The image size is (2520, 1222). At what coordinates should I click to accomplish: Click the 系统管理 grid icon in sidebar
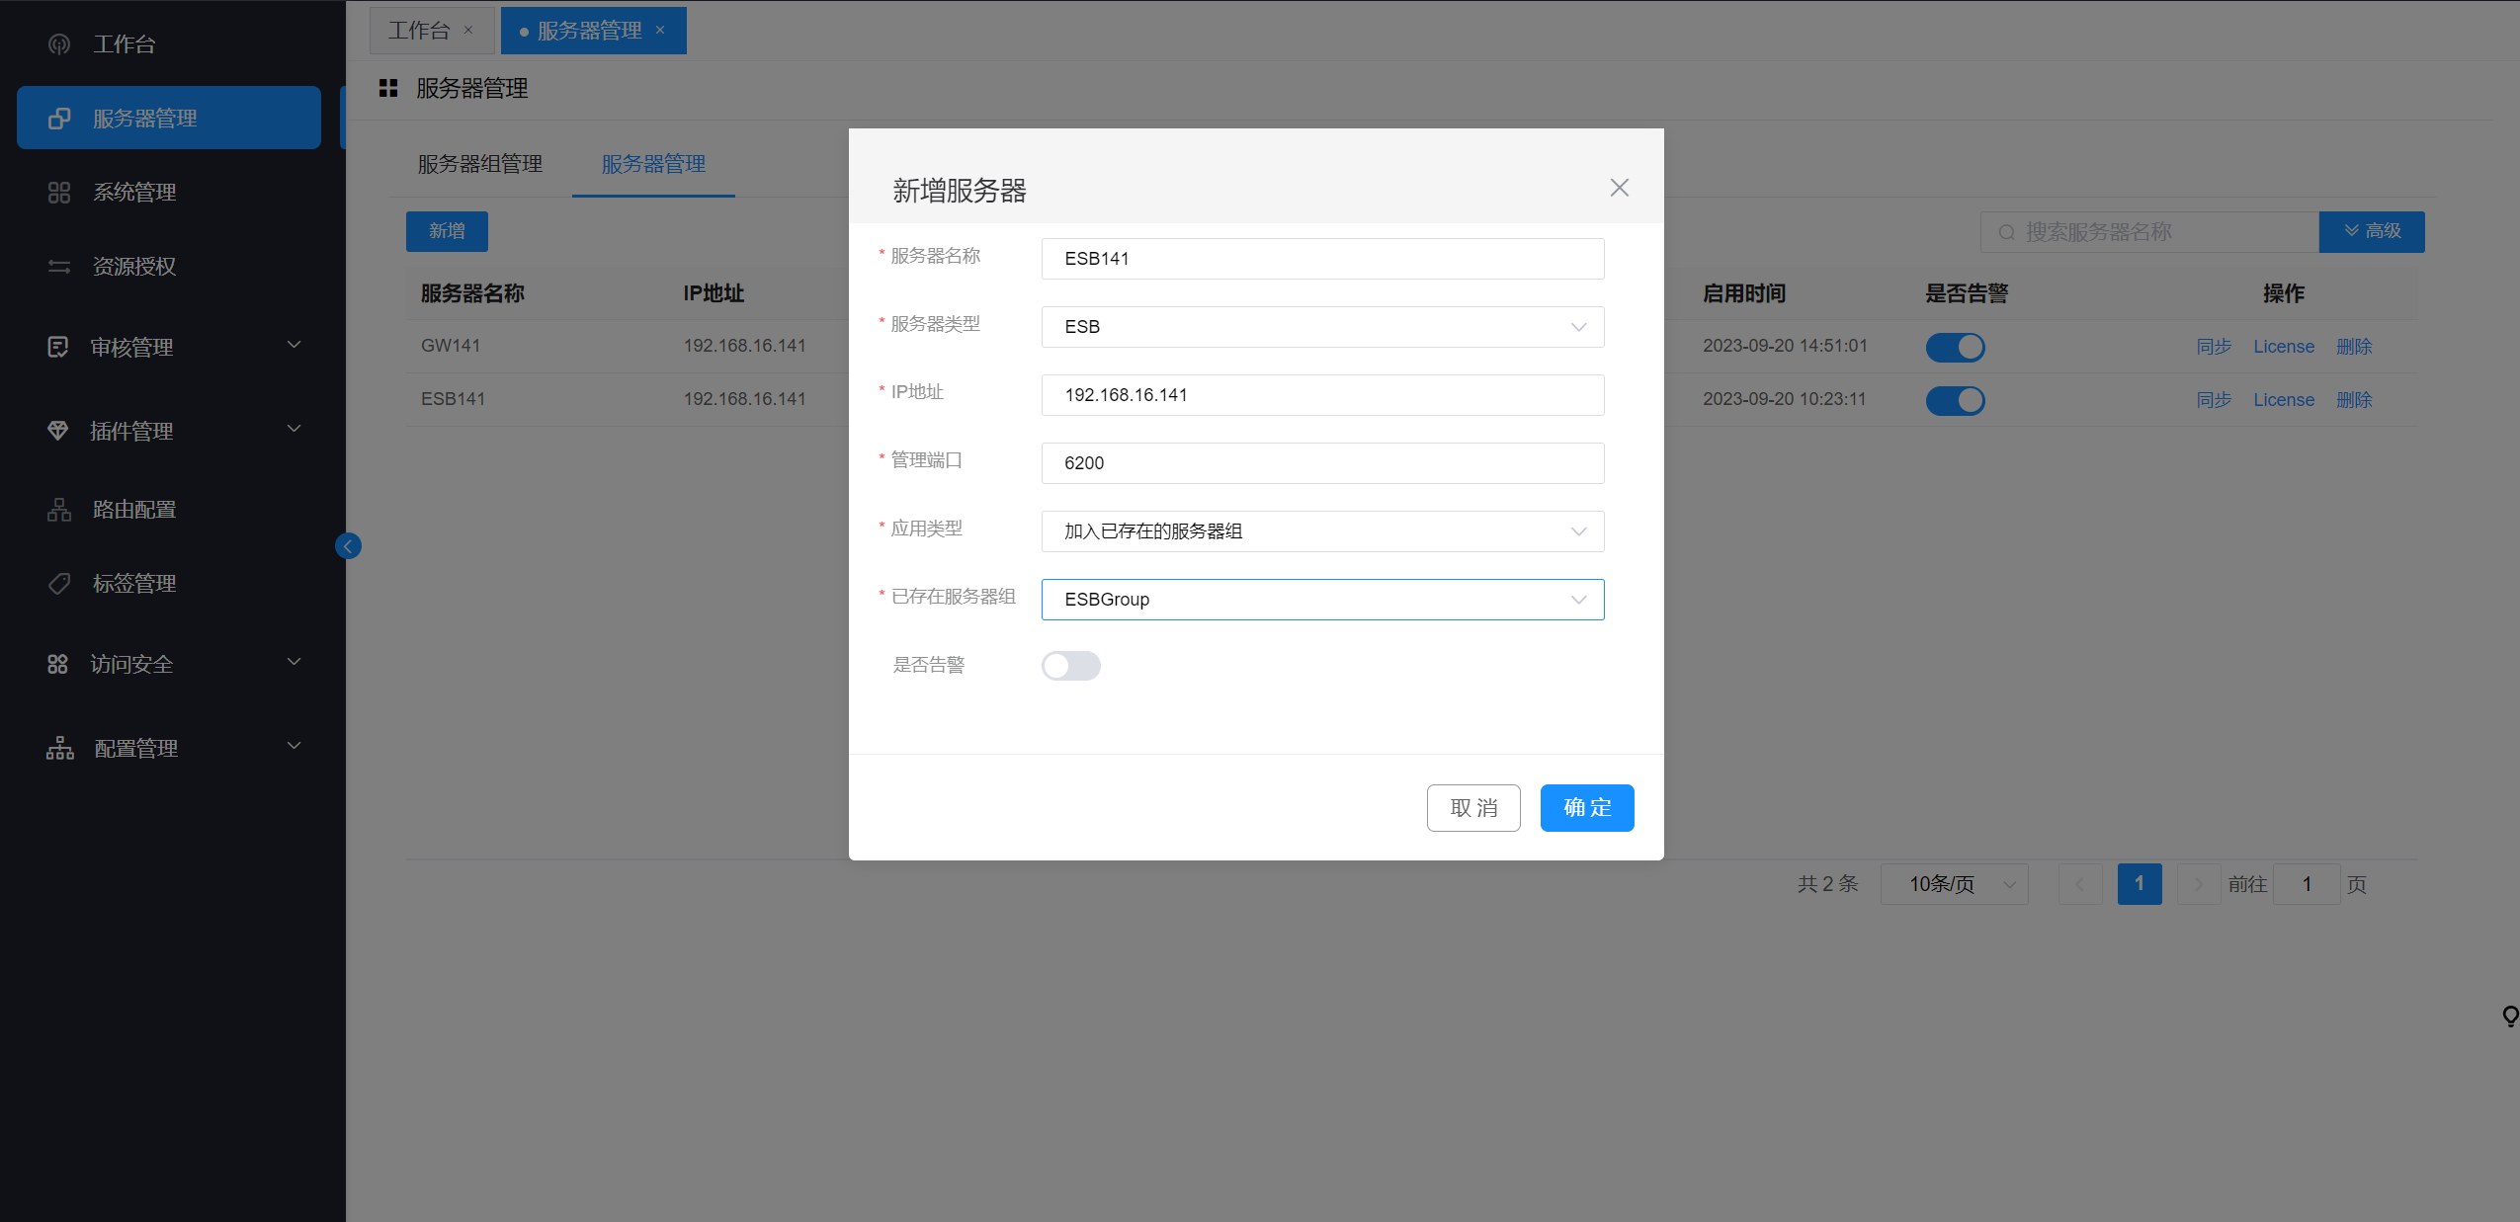59,193
